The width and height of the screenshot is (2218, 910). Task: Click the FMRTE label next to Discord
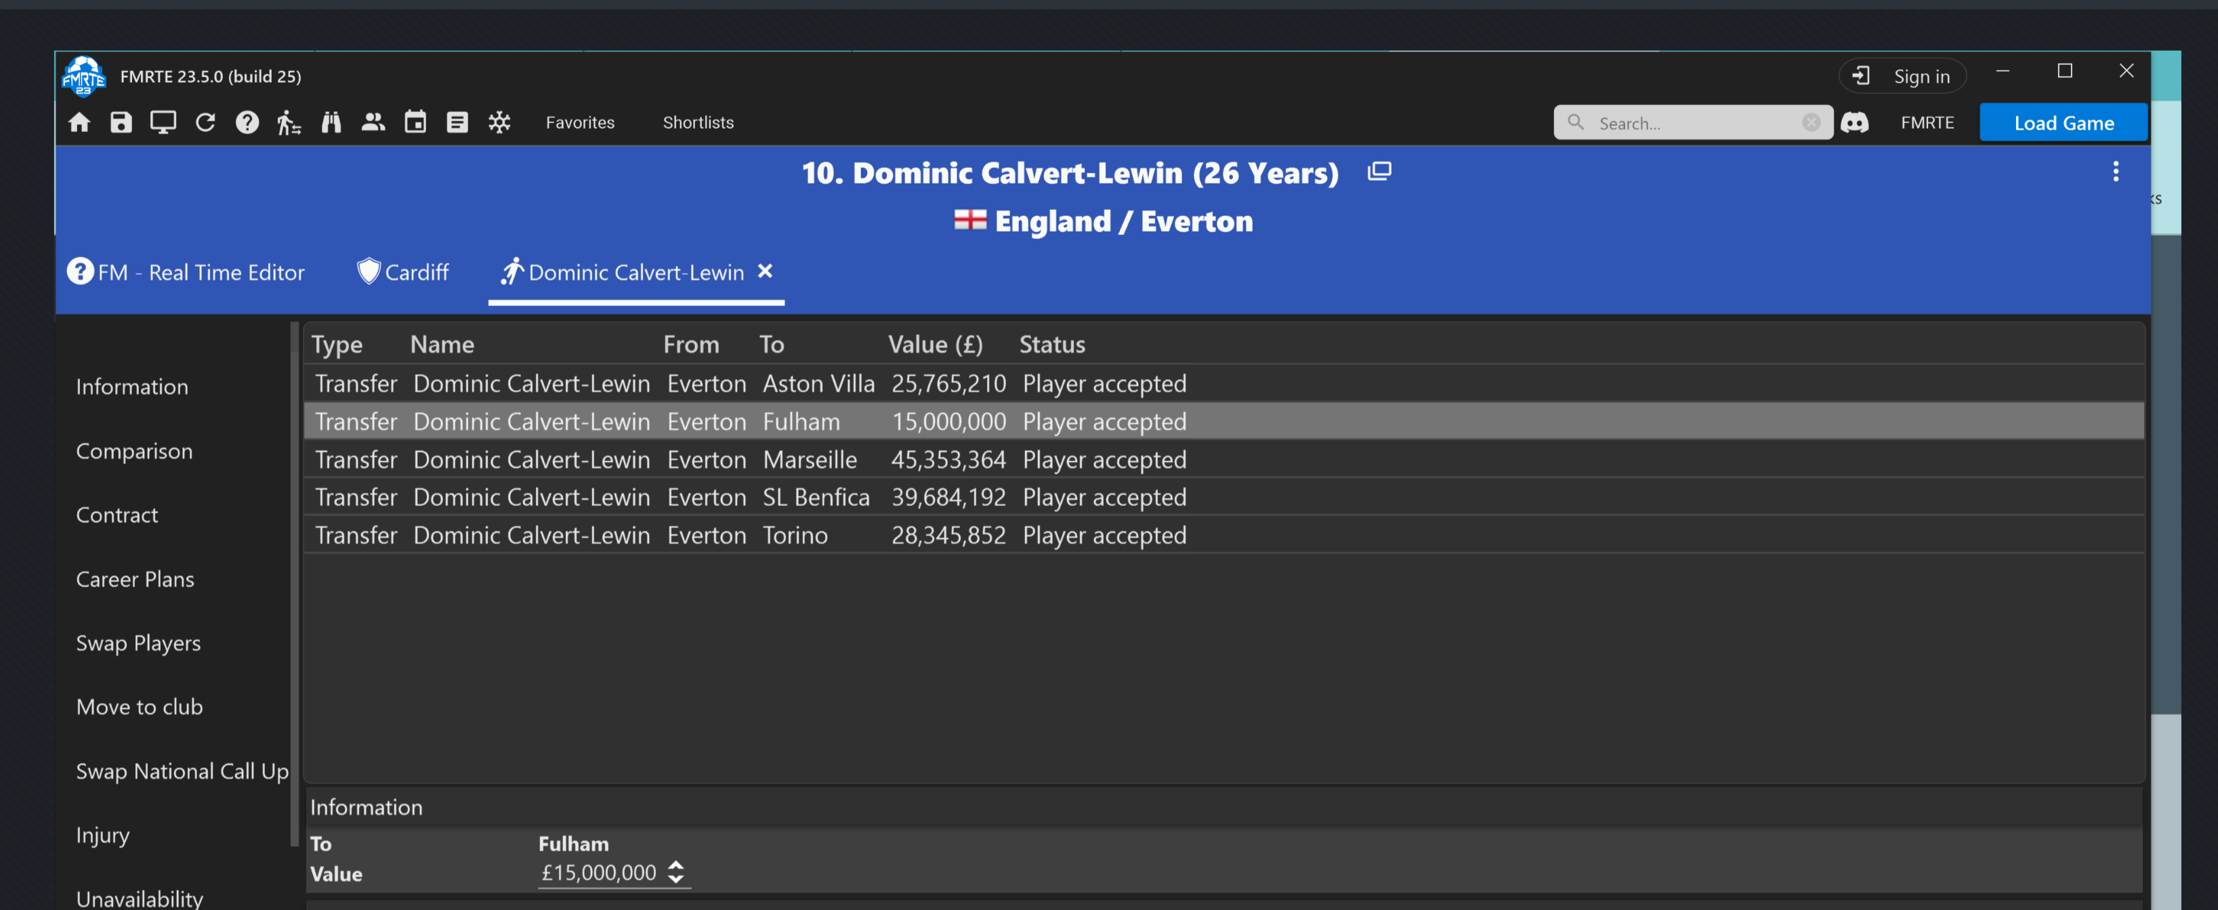coord(1927,123)
